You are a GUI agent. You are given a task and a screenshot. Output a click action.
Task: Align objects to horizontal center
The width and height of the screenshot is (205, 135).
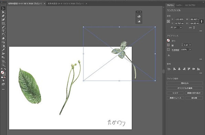[x=180, y=69]
